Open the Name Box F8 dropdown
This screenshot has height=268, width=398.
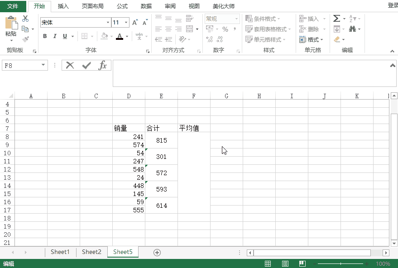click(x=43, y=65)
